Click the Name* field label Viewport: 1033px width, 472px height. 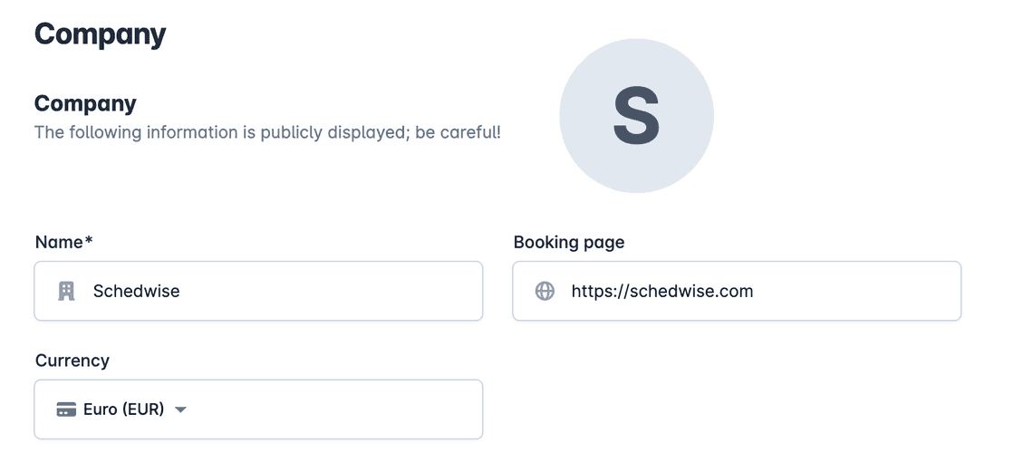(x=64, y=242)
